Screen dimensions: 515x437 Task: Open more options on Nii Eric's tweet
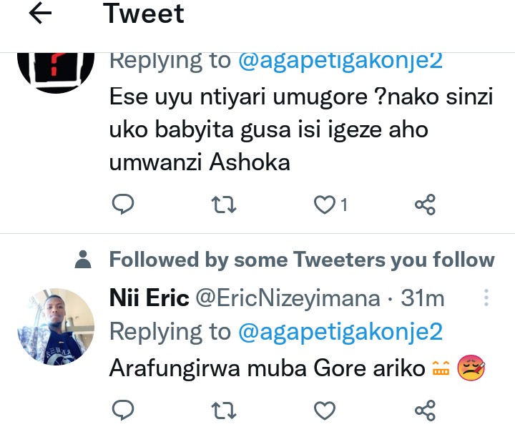coord(486,297)
